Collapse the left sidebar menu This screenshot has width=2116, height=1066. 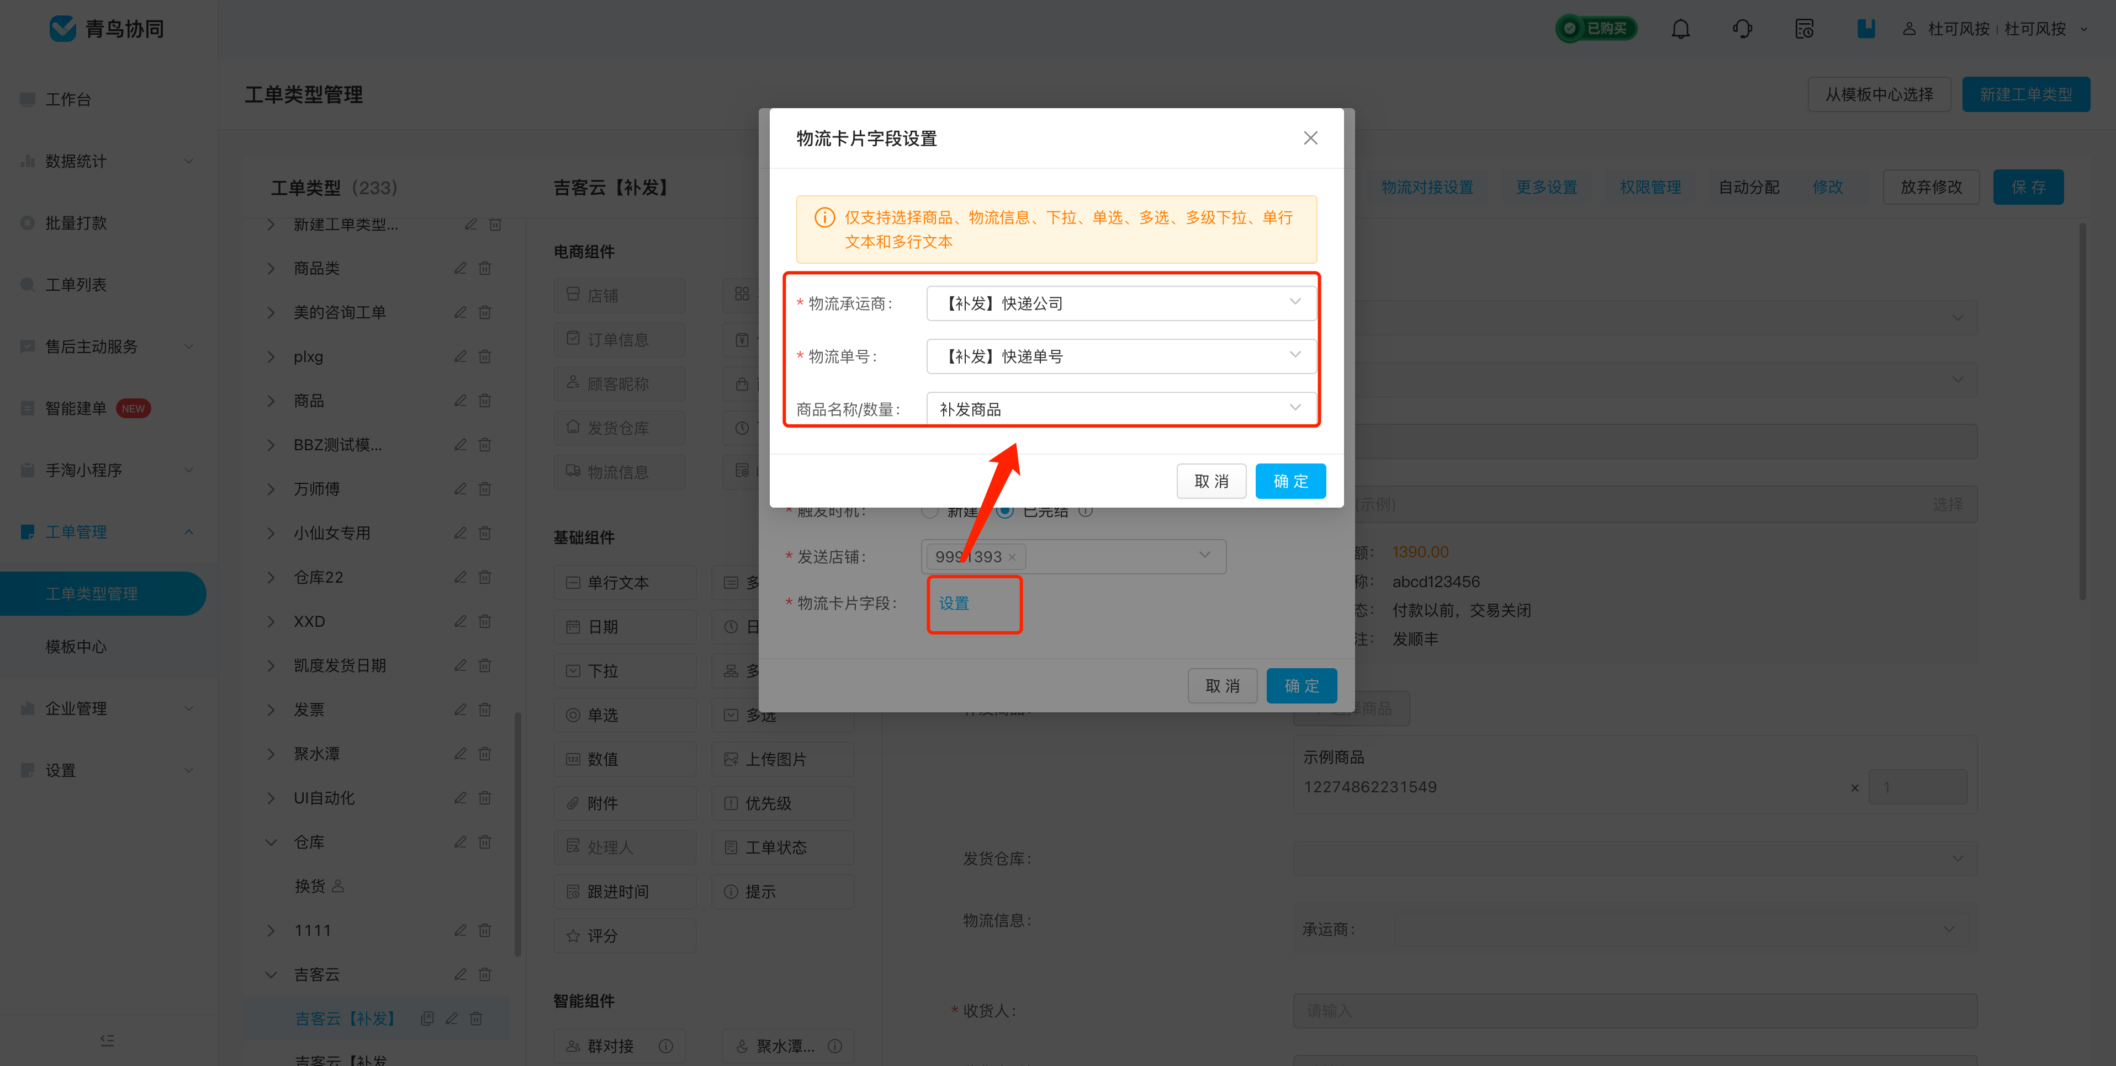[108, 1040]
